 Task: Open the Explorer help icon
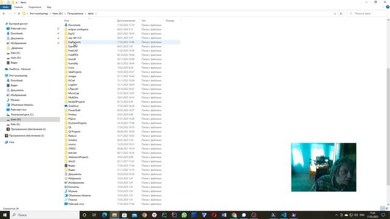pyautogui.click(x=388, y=7)
